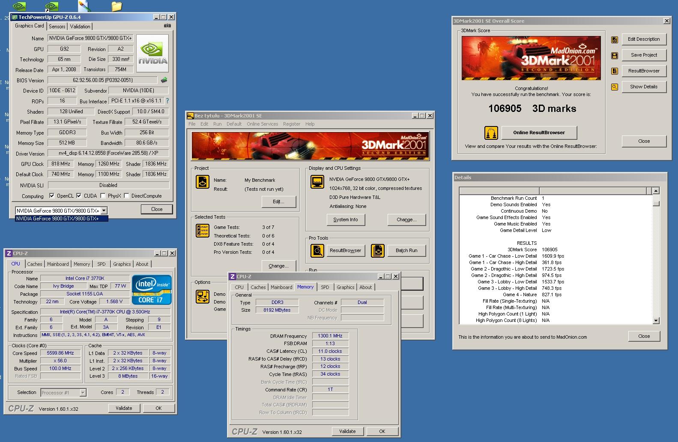Click the Batch Run icon in Pro Tools

pos(378,250)
